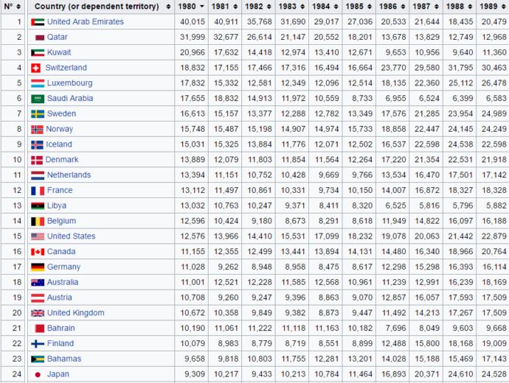
Task: Open the Norway country link
Action: (60, 129)
